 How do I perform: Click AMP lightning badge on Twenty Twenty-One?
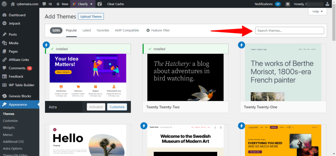[241, 45]
